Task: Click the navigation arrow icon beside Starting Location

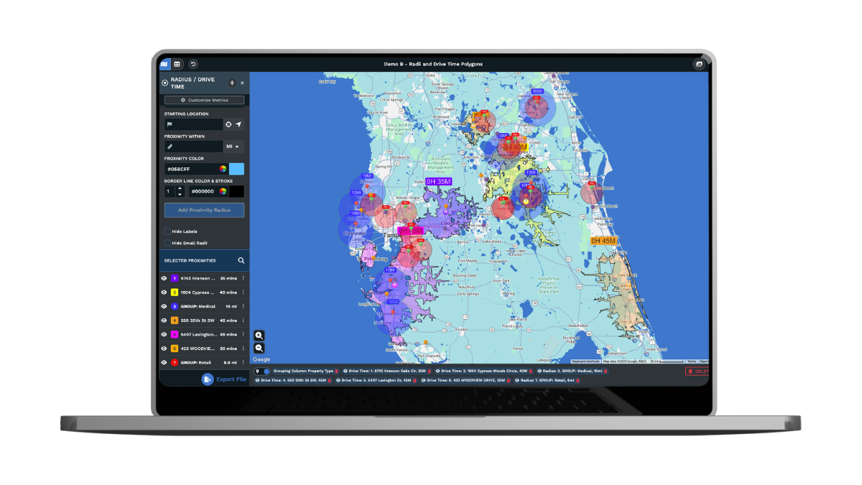Action: click(238, 124)
